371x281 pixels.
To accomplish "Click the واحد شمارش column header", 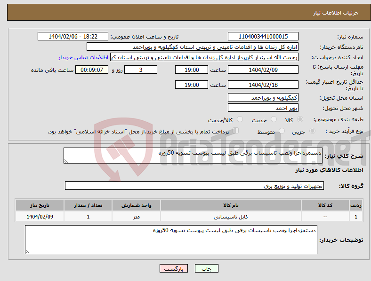I will pos(136,205).
